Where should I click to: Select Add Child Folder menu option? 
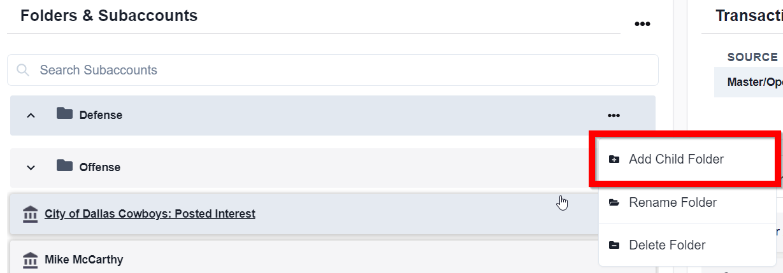676,159
